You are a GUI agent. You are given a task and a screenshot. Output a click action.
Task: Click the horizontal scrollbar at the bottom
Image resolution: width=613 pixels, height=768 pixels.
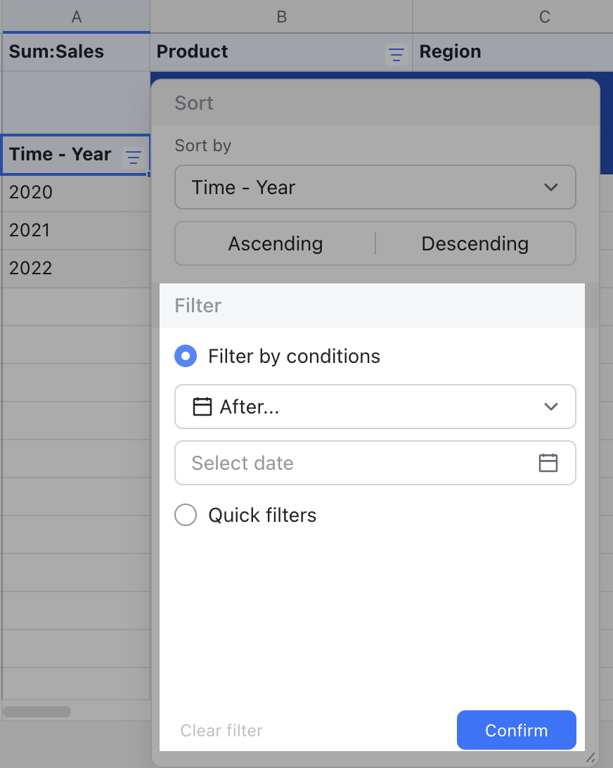click(38, 712)
